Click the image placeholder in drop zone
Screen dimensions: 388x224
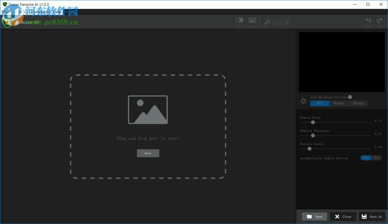click(x=148, y=110)
